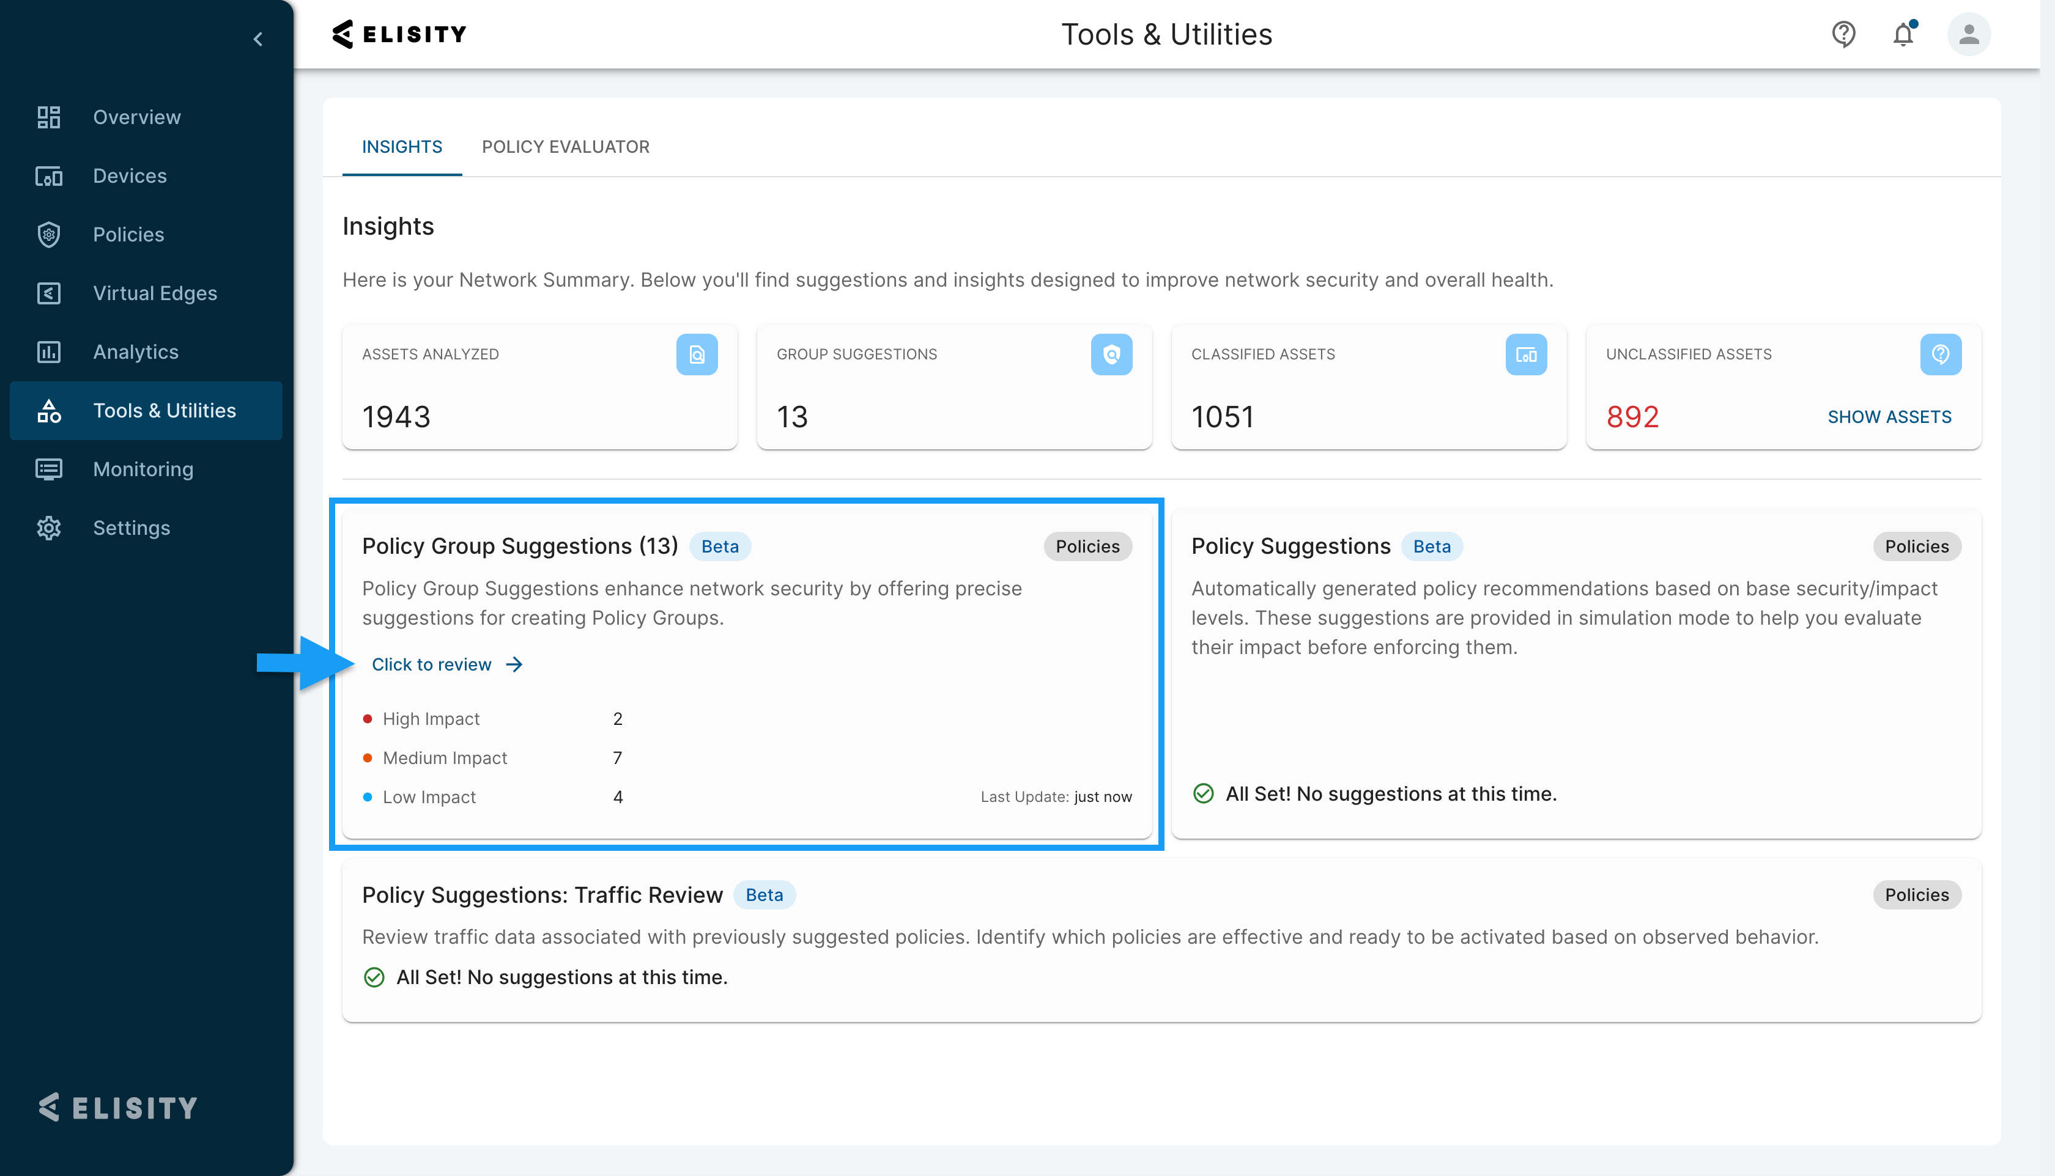Viewport: 2055px width, 1176px height.
Task: Click green checkmark in Policy Suggestions card
Action: 1203,794
